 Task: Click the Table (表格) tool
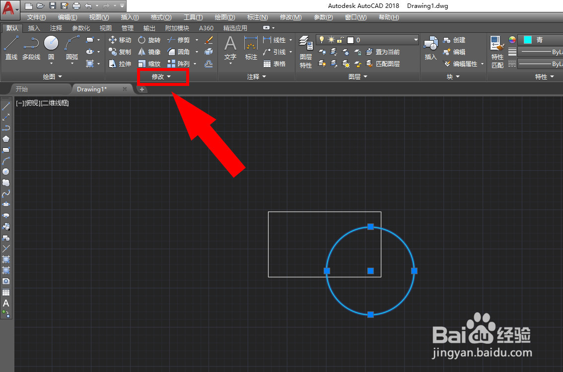point(275,64)
